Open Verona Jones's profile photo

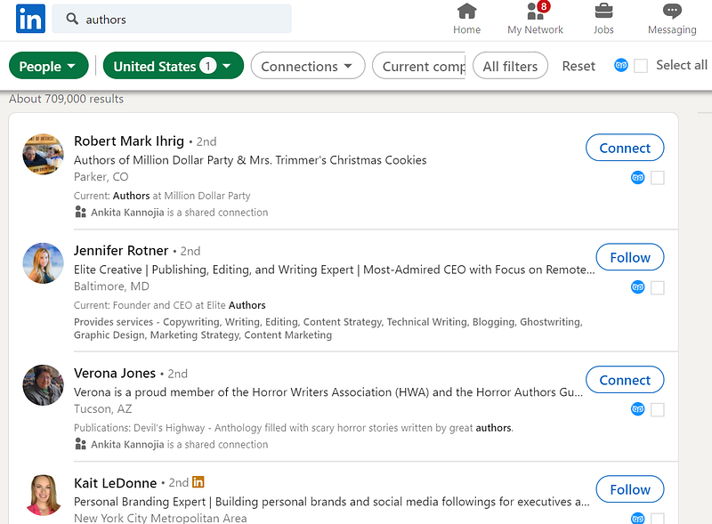pos(43,385)
